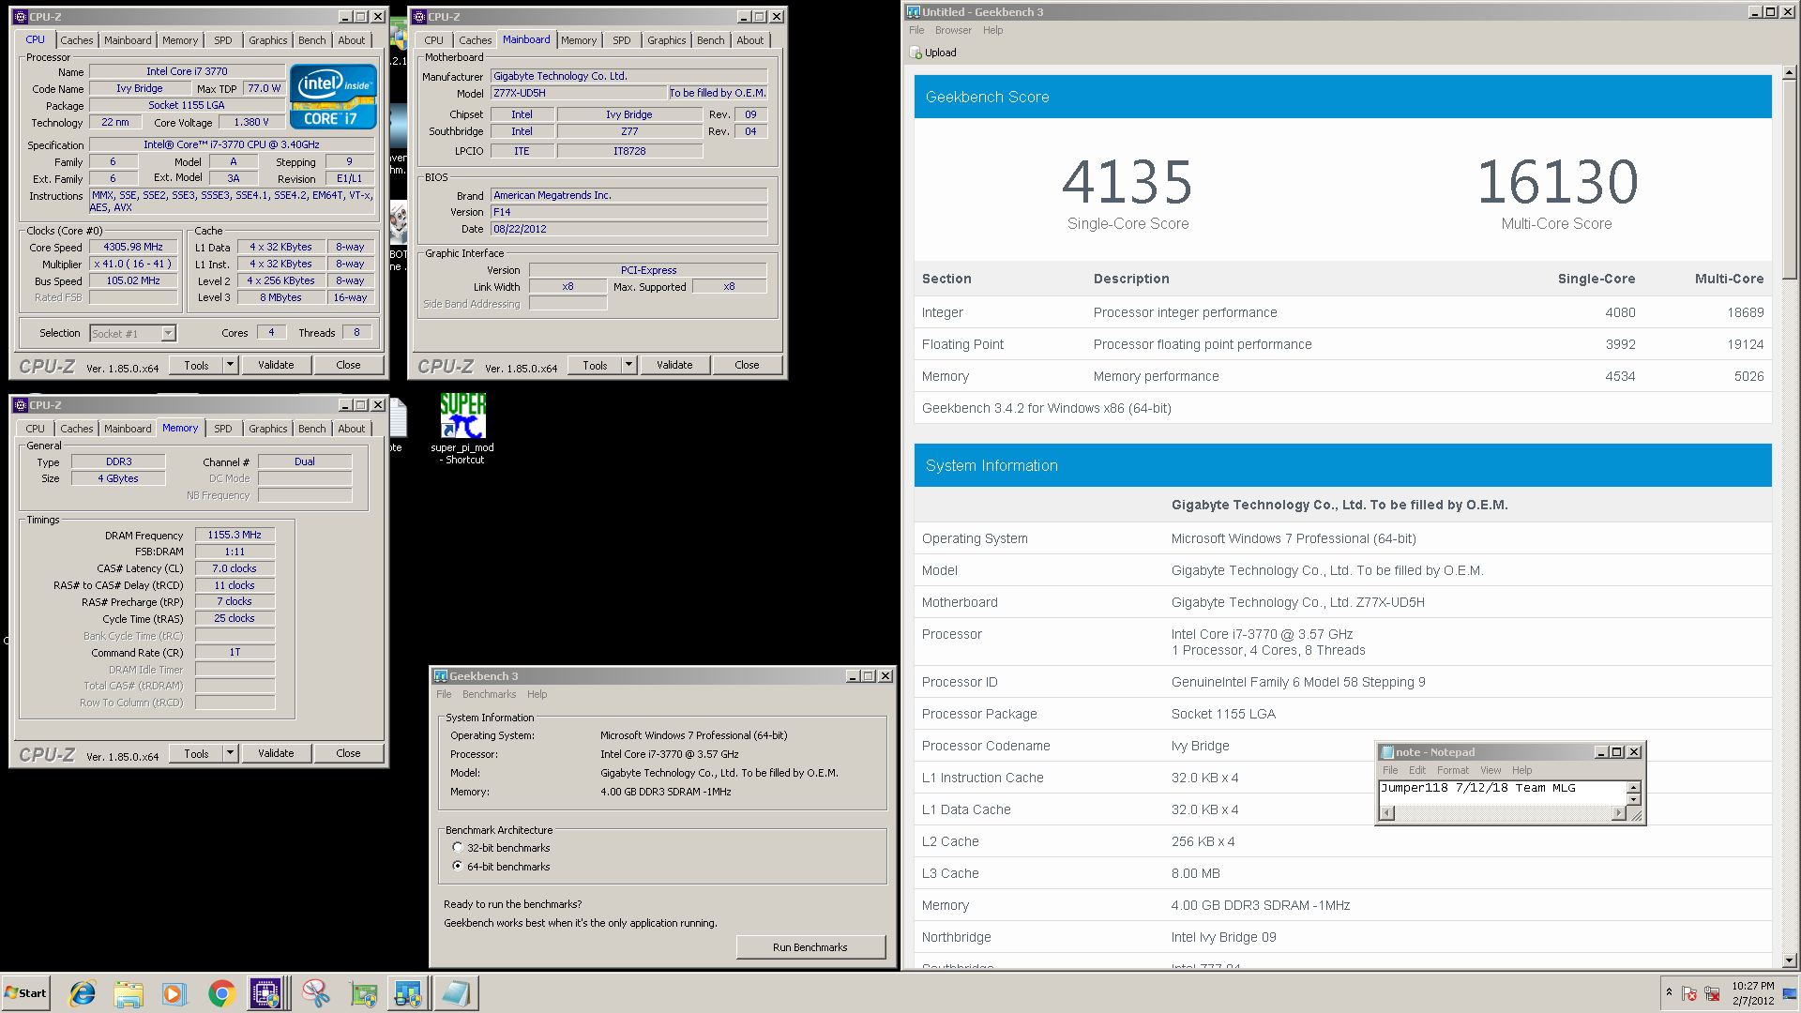Click the Start button

pos(26,993)
